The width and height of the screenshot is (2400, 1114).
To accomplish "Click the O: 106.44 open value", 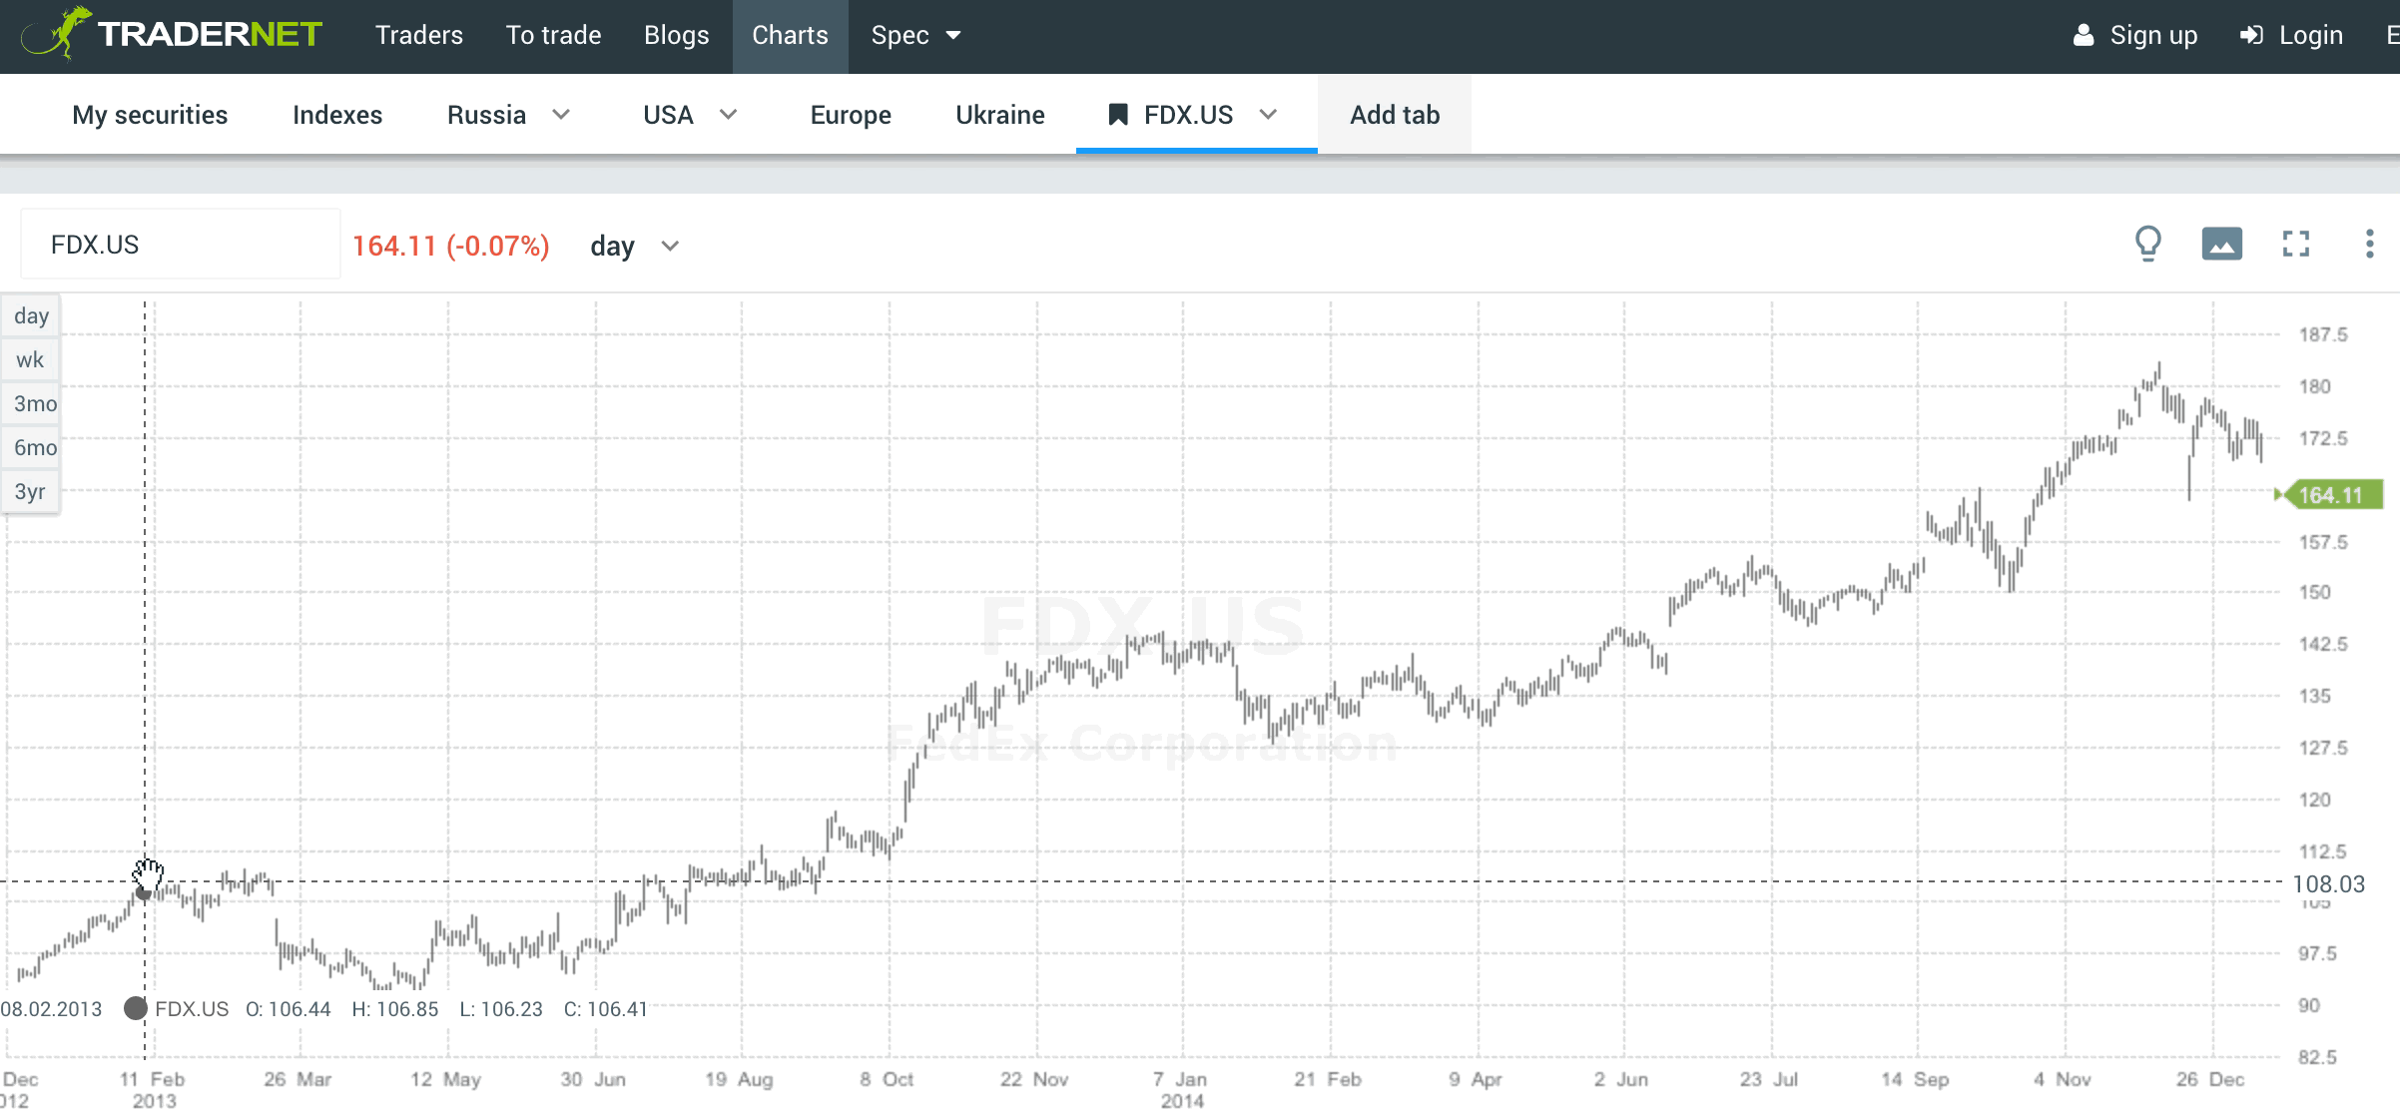I will pos(288,1009).
